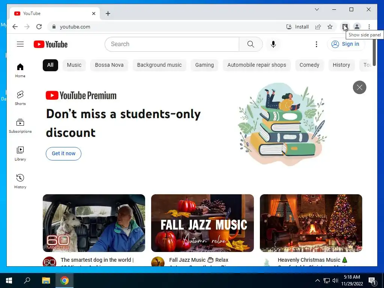The width and height of the screenshot is (384, 288).
Task: Open 'Heavenly Christmas Music' video title
Action: 312,260
